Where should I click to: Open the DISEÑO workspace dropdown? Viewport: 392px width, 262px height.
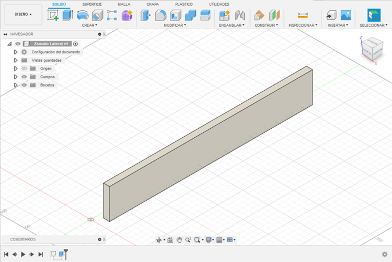pos(23,15)
